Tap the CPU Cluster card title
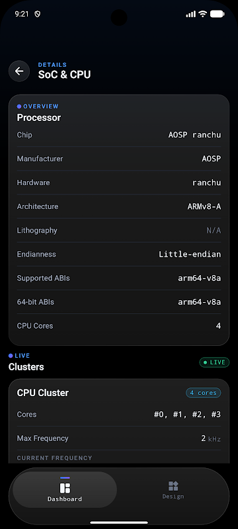Screen dimensions: 238x529 pos(43,393)
